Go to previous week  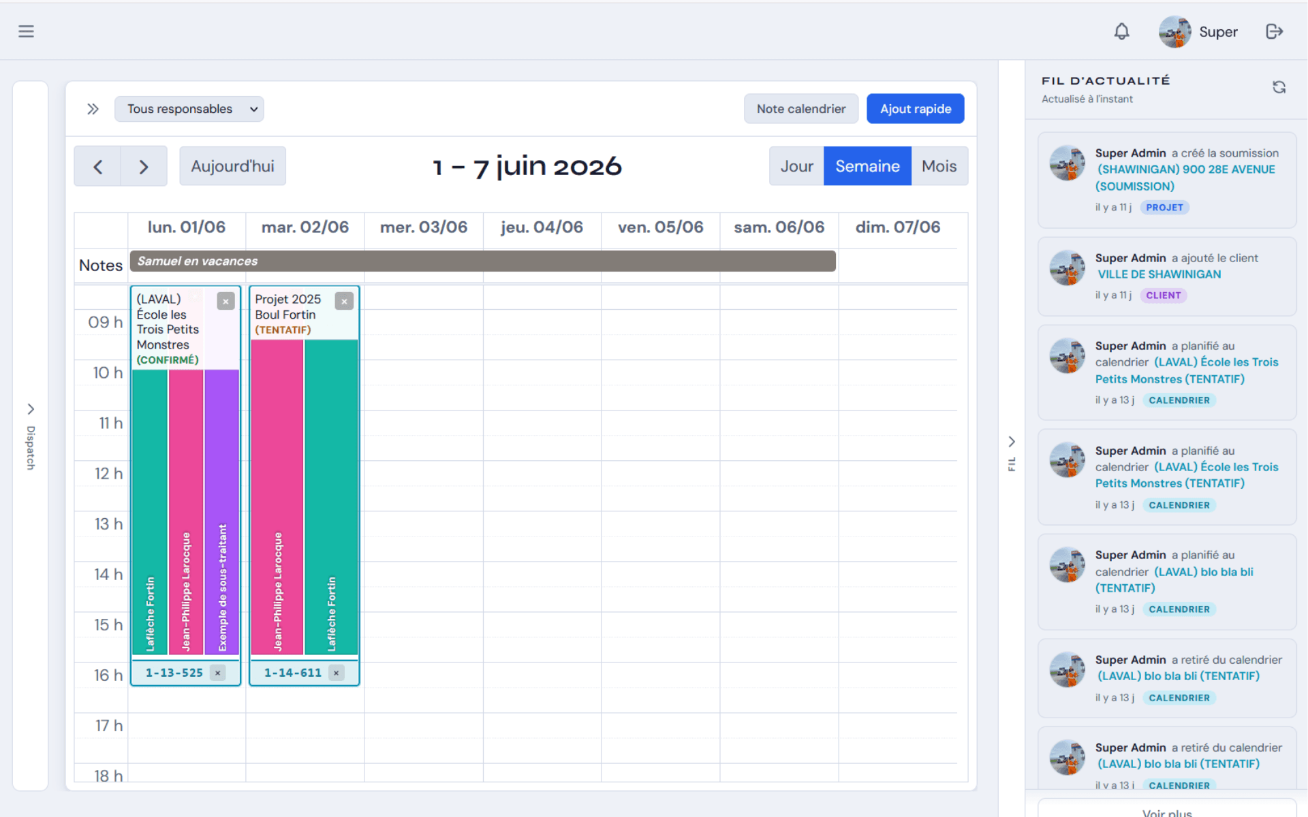click(97, 166)
